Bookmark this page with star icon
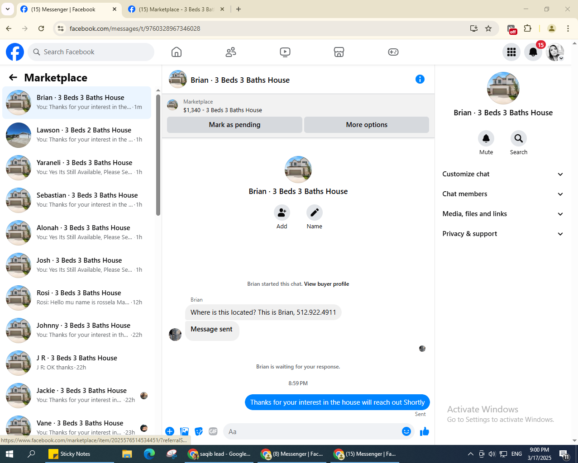 click(x=488, y=28)
